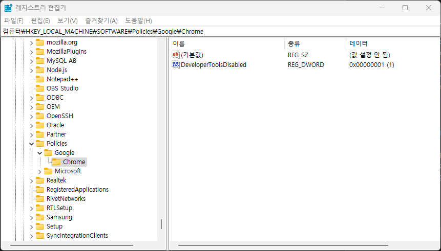This screenshot has height=251, width=441.
Task: Open the 파일(F) menu
Action: tap(14, 20)
